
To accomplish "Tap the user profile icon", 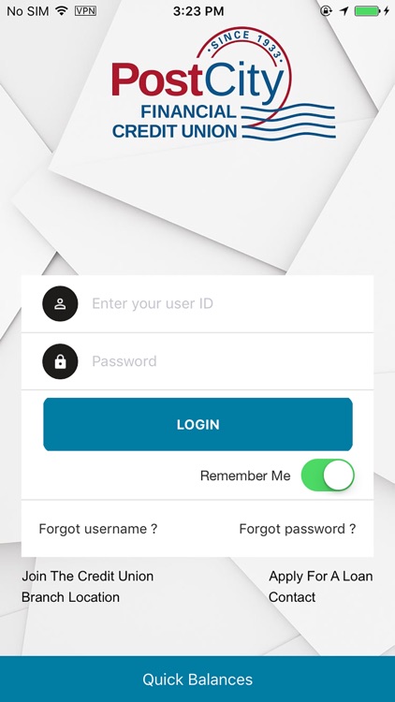I will point(60,304).
